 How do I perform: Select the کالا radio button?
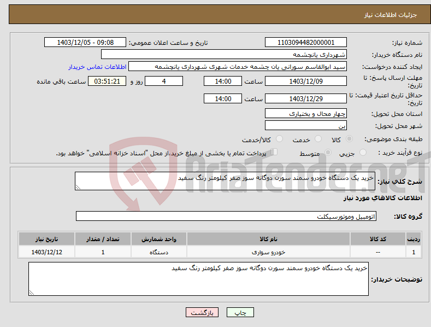click(350, 139)
